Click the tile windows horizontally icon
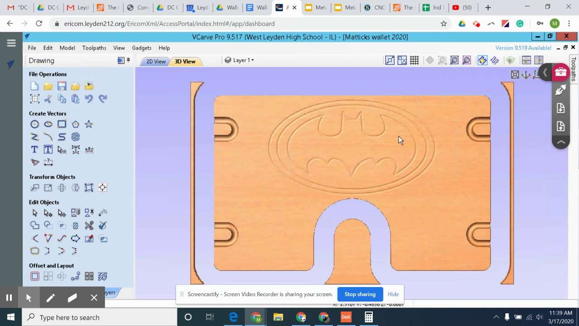The height and width of the screenshot is (326, 579). click(526, 60)
